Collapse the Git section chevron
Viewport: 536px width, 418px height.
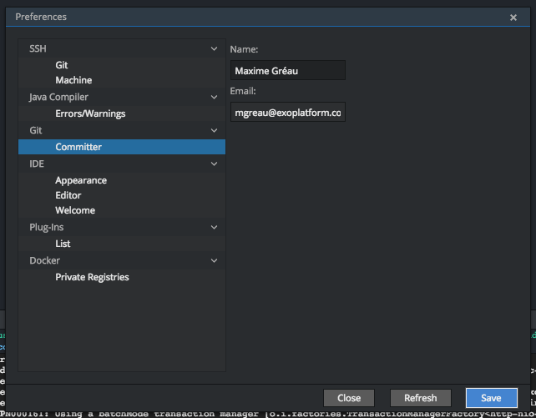(x=214, y=130)
